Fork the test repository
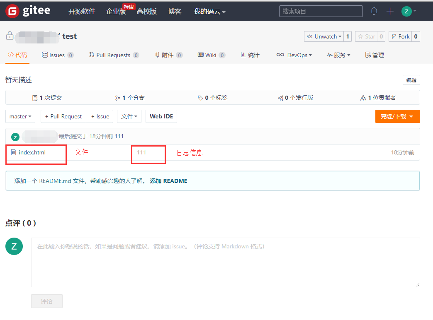The image size is (433, 320). [x=400, y=36]
